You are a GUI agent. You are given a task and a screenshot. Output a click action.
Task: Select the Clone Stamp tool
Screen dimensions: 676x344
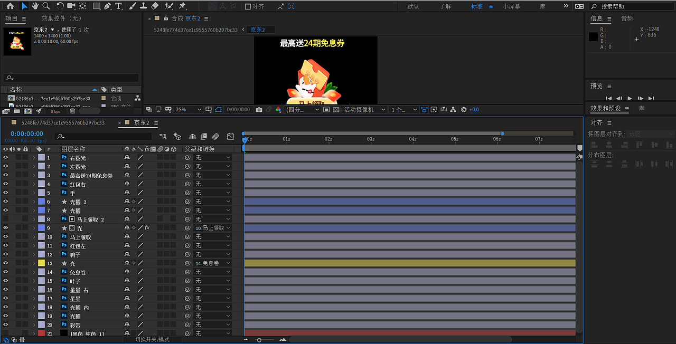click(x=144, y=6)
